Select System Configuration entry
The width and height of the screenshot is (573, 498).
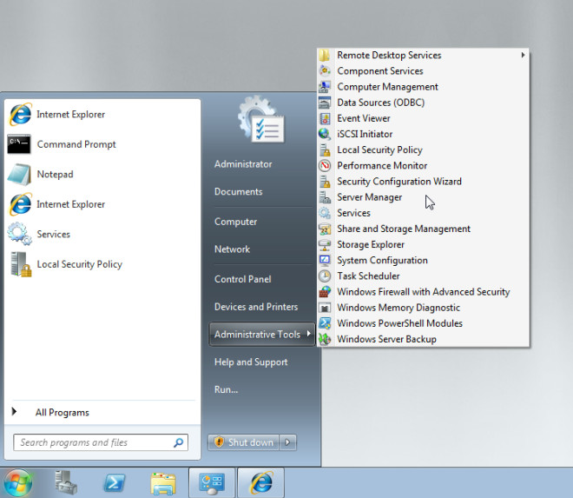pos(382,260)
